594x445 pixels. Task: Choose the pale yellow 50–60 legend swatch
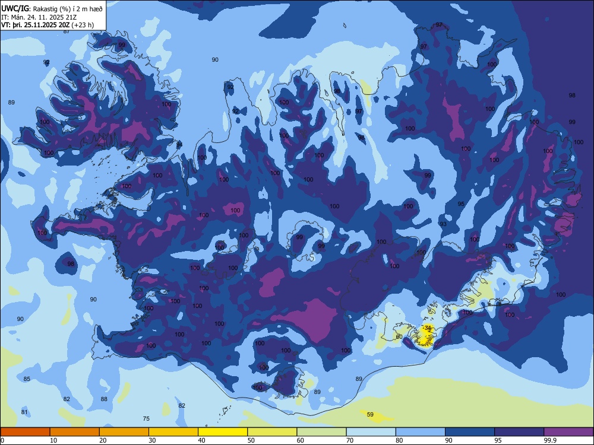272,432
